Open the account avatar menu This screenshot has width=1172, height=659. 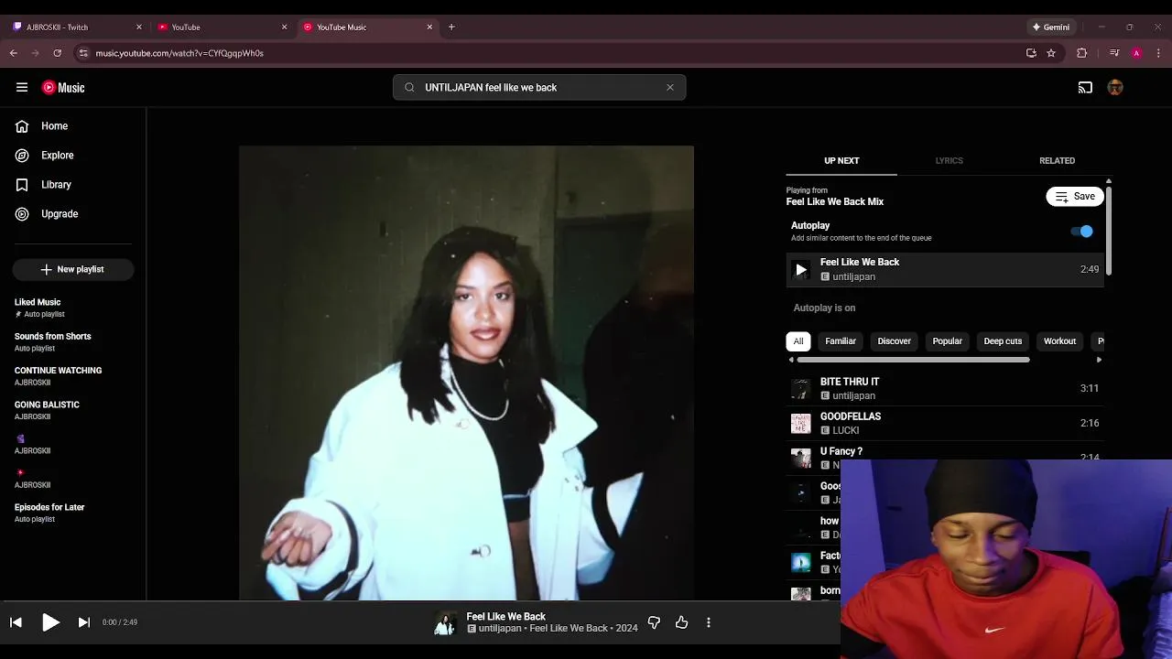click(1115, 87)
